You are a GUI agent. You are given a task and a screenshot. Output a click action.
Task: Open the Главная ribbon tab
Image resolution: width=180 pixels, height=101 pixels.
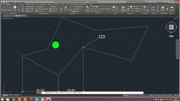(8, 4)
